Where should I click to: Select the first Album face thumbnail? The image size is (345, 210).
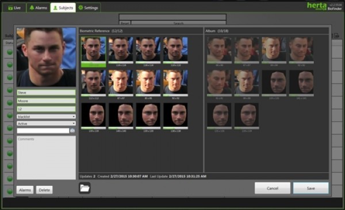pyautogui.click(x=219, y=50)
